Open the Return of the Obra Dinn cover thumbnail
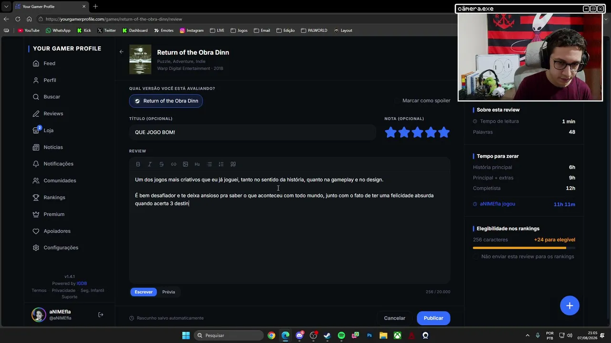The image size is (611, 343). click(x=140, y=60)
